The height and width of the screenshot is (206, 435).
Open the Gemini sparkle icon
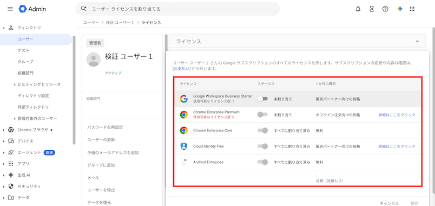tap(400, 9)
